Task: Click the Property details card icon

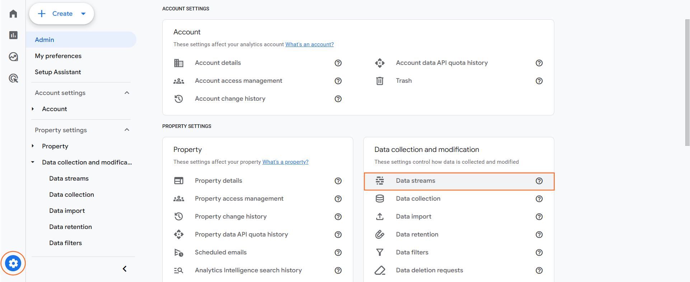Action: tap(179, 181)
